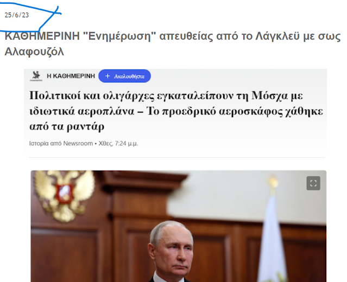Open the Η ΚΑΘΗΜΕΡΙΝΗ publisher name
The height and width of the screenshot is (282, 347).
[71, 76]
